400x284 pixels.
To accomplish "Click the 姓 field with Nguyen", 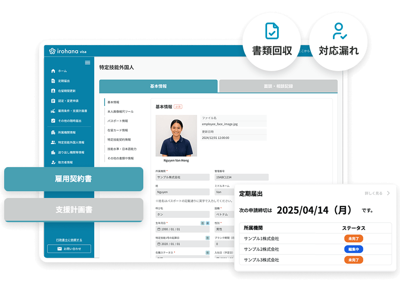I will (x=182, y=192).
